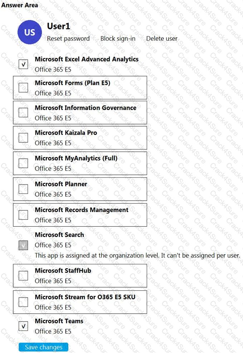This screenshot has width=243, height=353.
Task: Click the grayed-out Microsoft Search checkbox
Action: coord(23,245)
